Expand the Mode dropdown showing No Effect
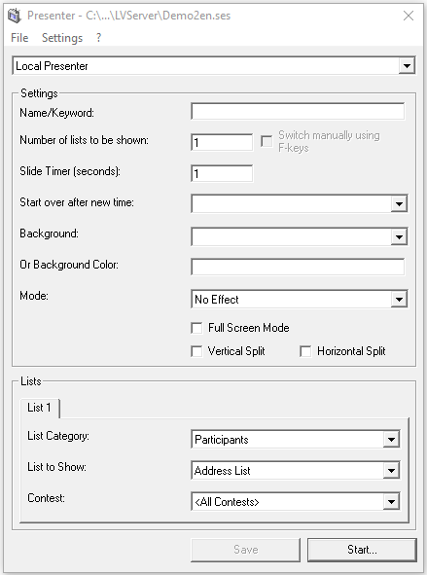Screen dimensions: 427x575 [x=299, y=300]
